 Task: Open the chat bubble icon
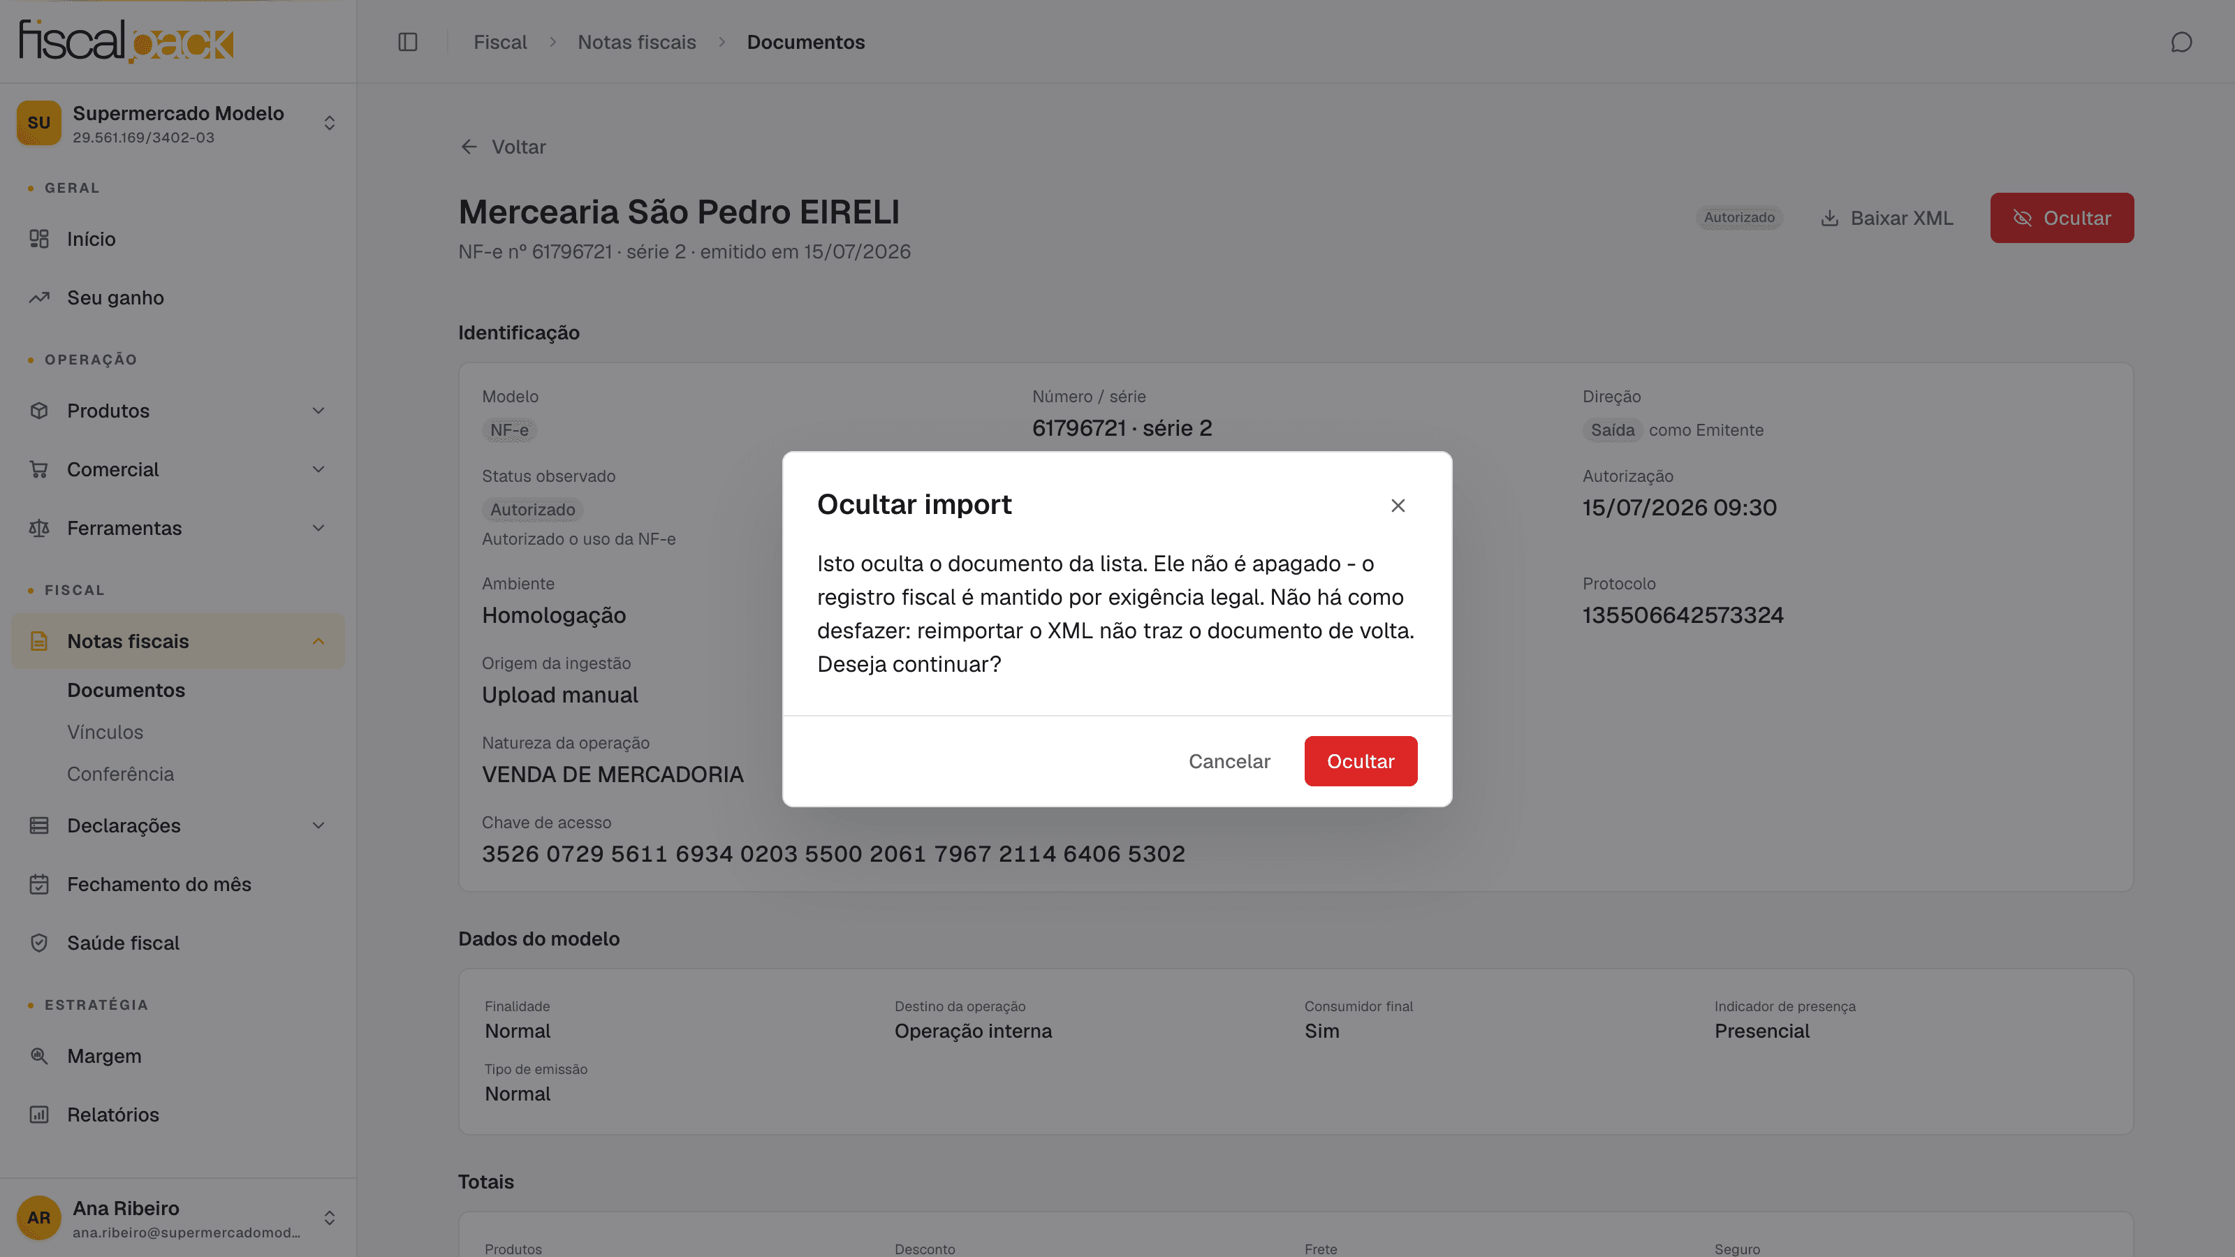[2181, 42]
